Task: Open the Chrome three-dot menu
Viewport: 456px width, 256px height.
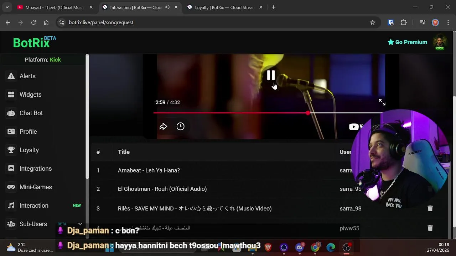Action: [448, 22]
